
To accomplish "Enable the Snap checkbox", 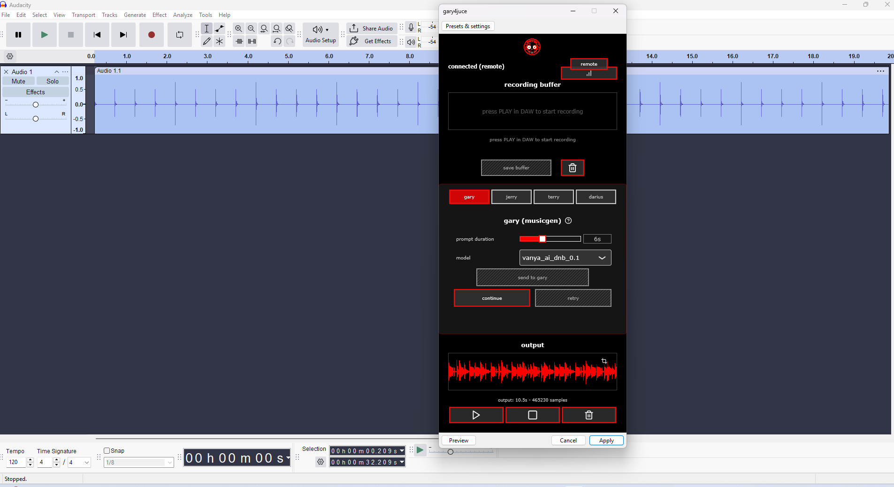I will pos(107,451).
